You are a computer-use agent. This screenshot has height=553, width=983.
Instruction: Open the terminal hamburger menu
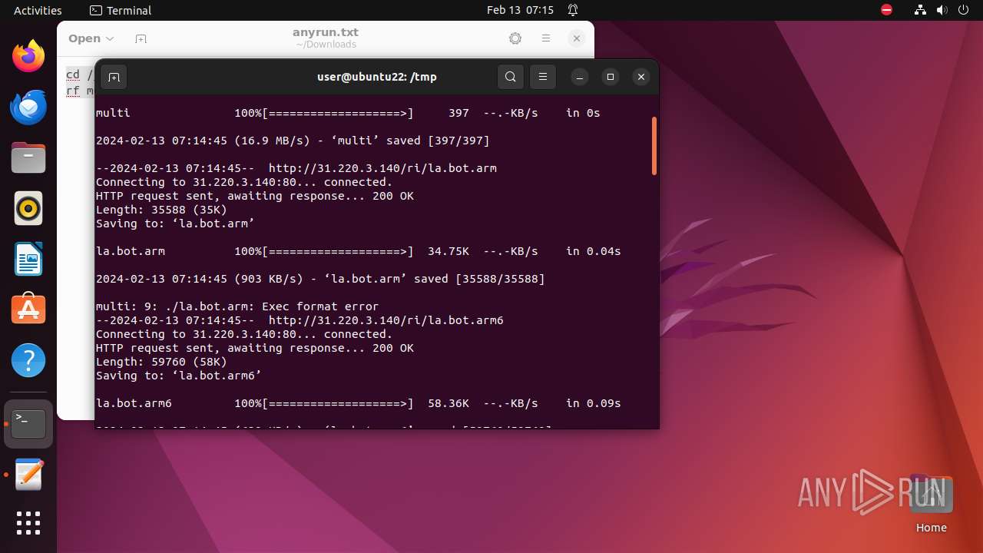[543, 77]
